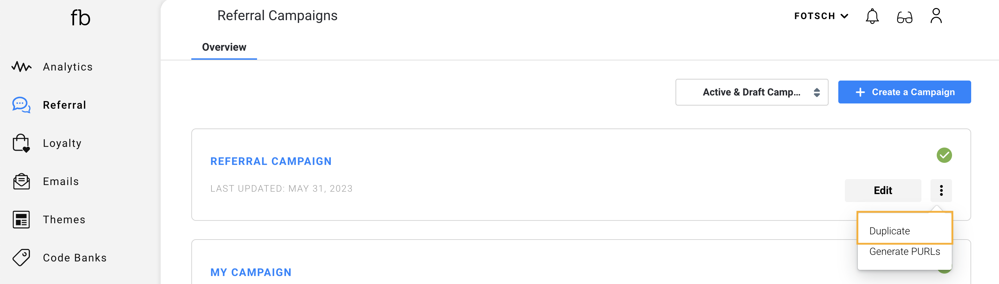Open the Active & Draft Campaigns filter
Viewport: 999px width, 284px height.
752,92
